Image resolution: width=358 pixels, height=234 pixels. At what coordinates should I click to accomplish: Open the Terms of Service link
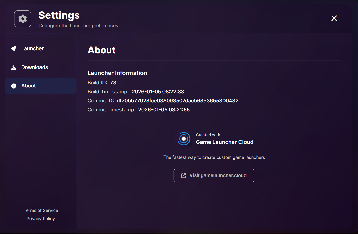[x=41, y=210]
